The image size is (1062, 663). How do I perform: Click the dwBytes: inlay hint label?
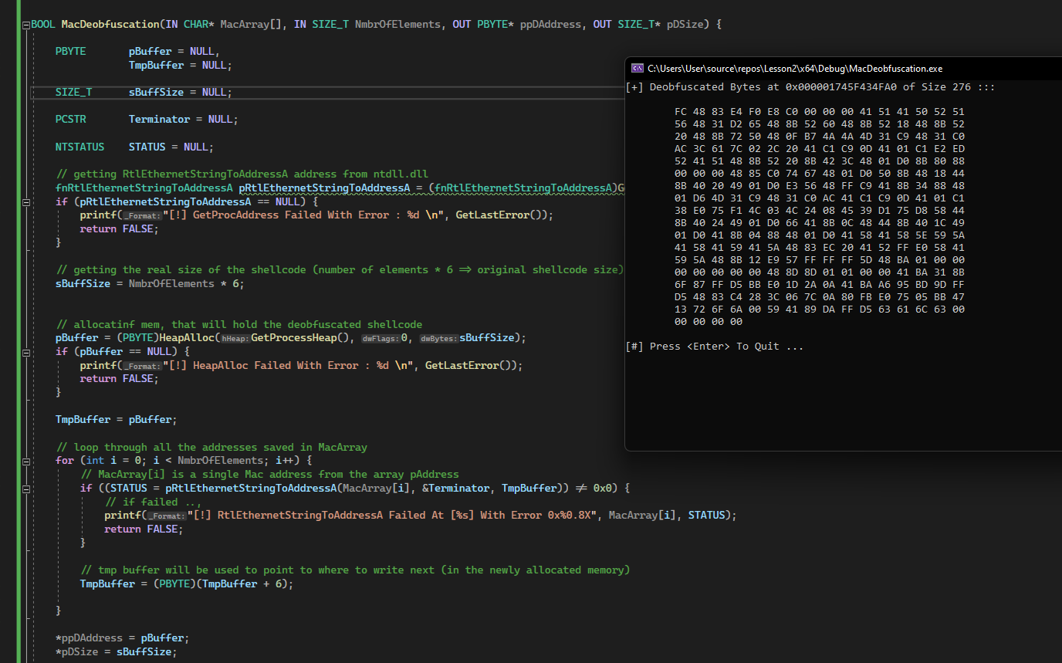438,339
